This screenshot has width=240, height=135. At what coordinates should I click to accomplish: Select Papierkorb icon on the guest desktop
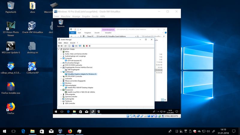[x=61, y=23]
